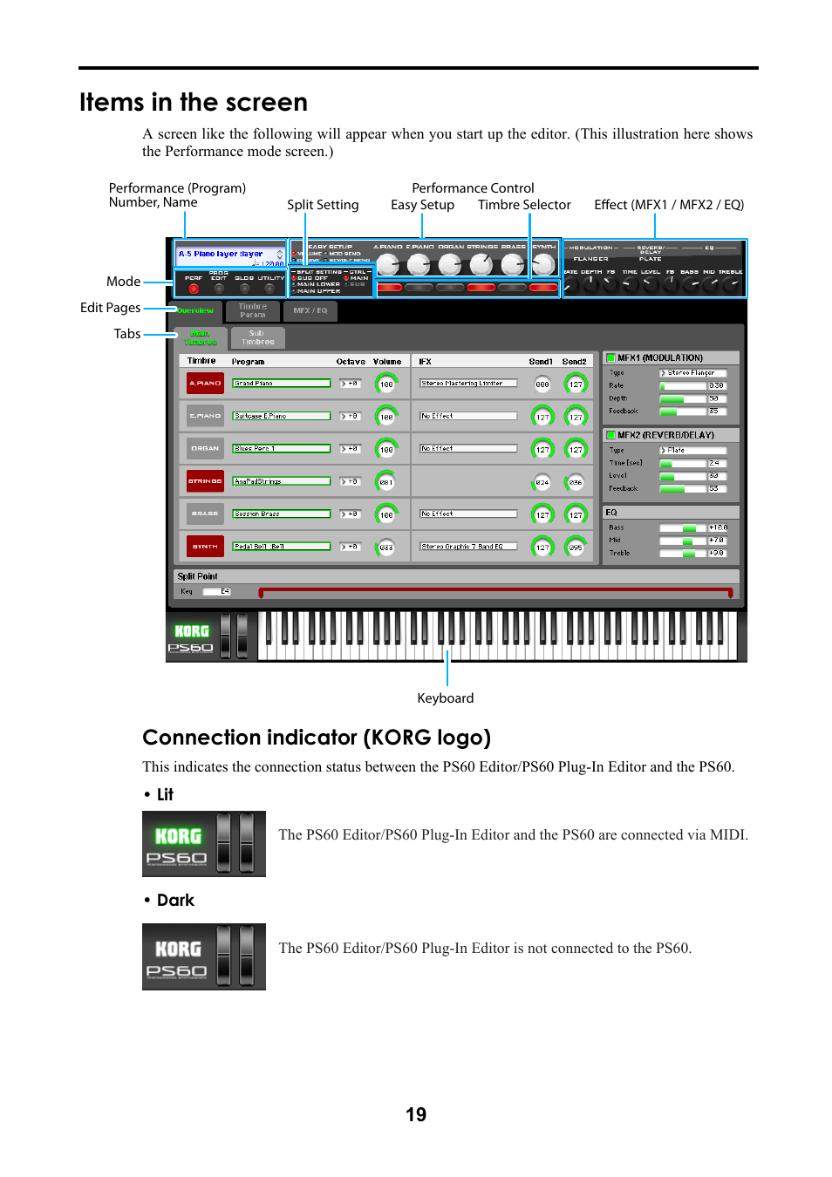Click the A.PIANO row Send2 knob

(x=576, y=384)
